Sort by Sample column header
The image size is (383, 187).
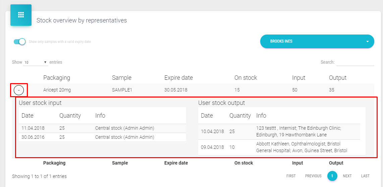click(x=121, y=78)
